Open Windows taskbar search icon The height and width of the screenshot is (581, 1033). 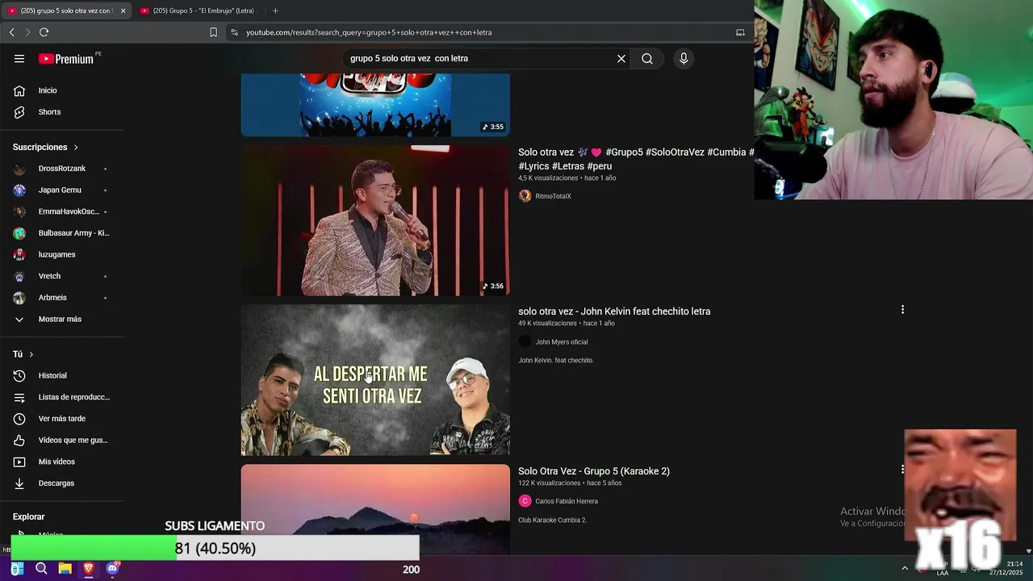pyautogui.click(x=41, y=569)
